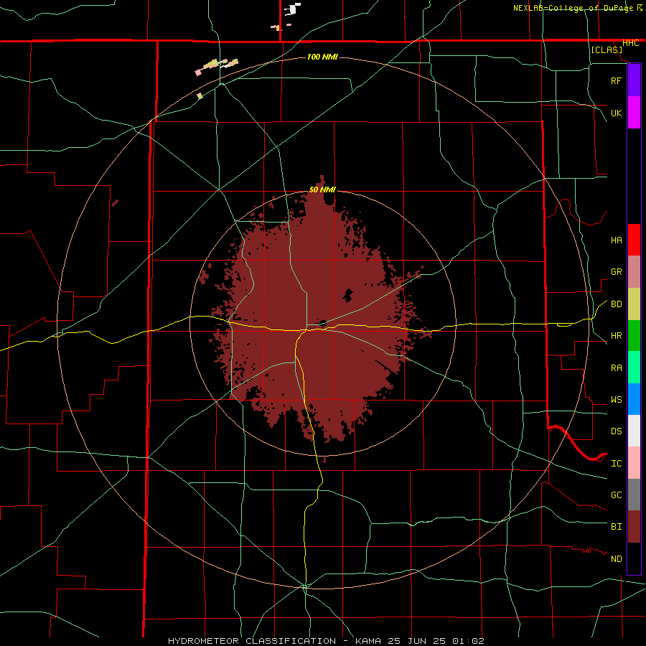Click the white radar echo at top
646x646 pixels.
(x=293, y=9)
